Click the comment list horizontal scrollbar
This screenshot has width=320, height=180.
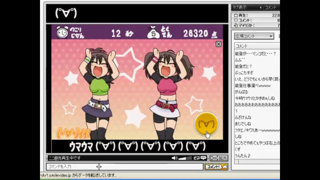(257, 162)
